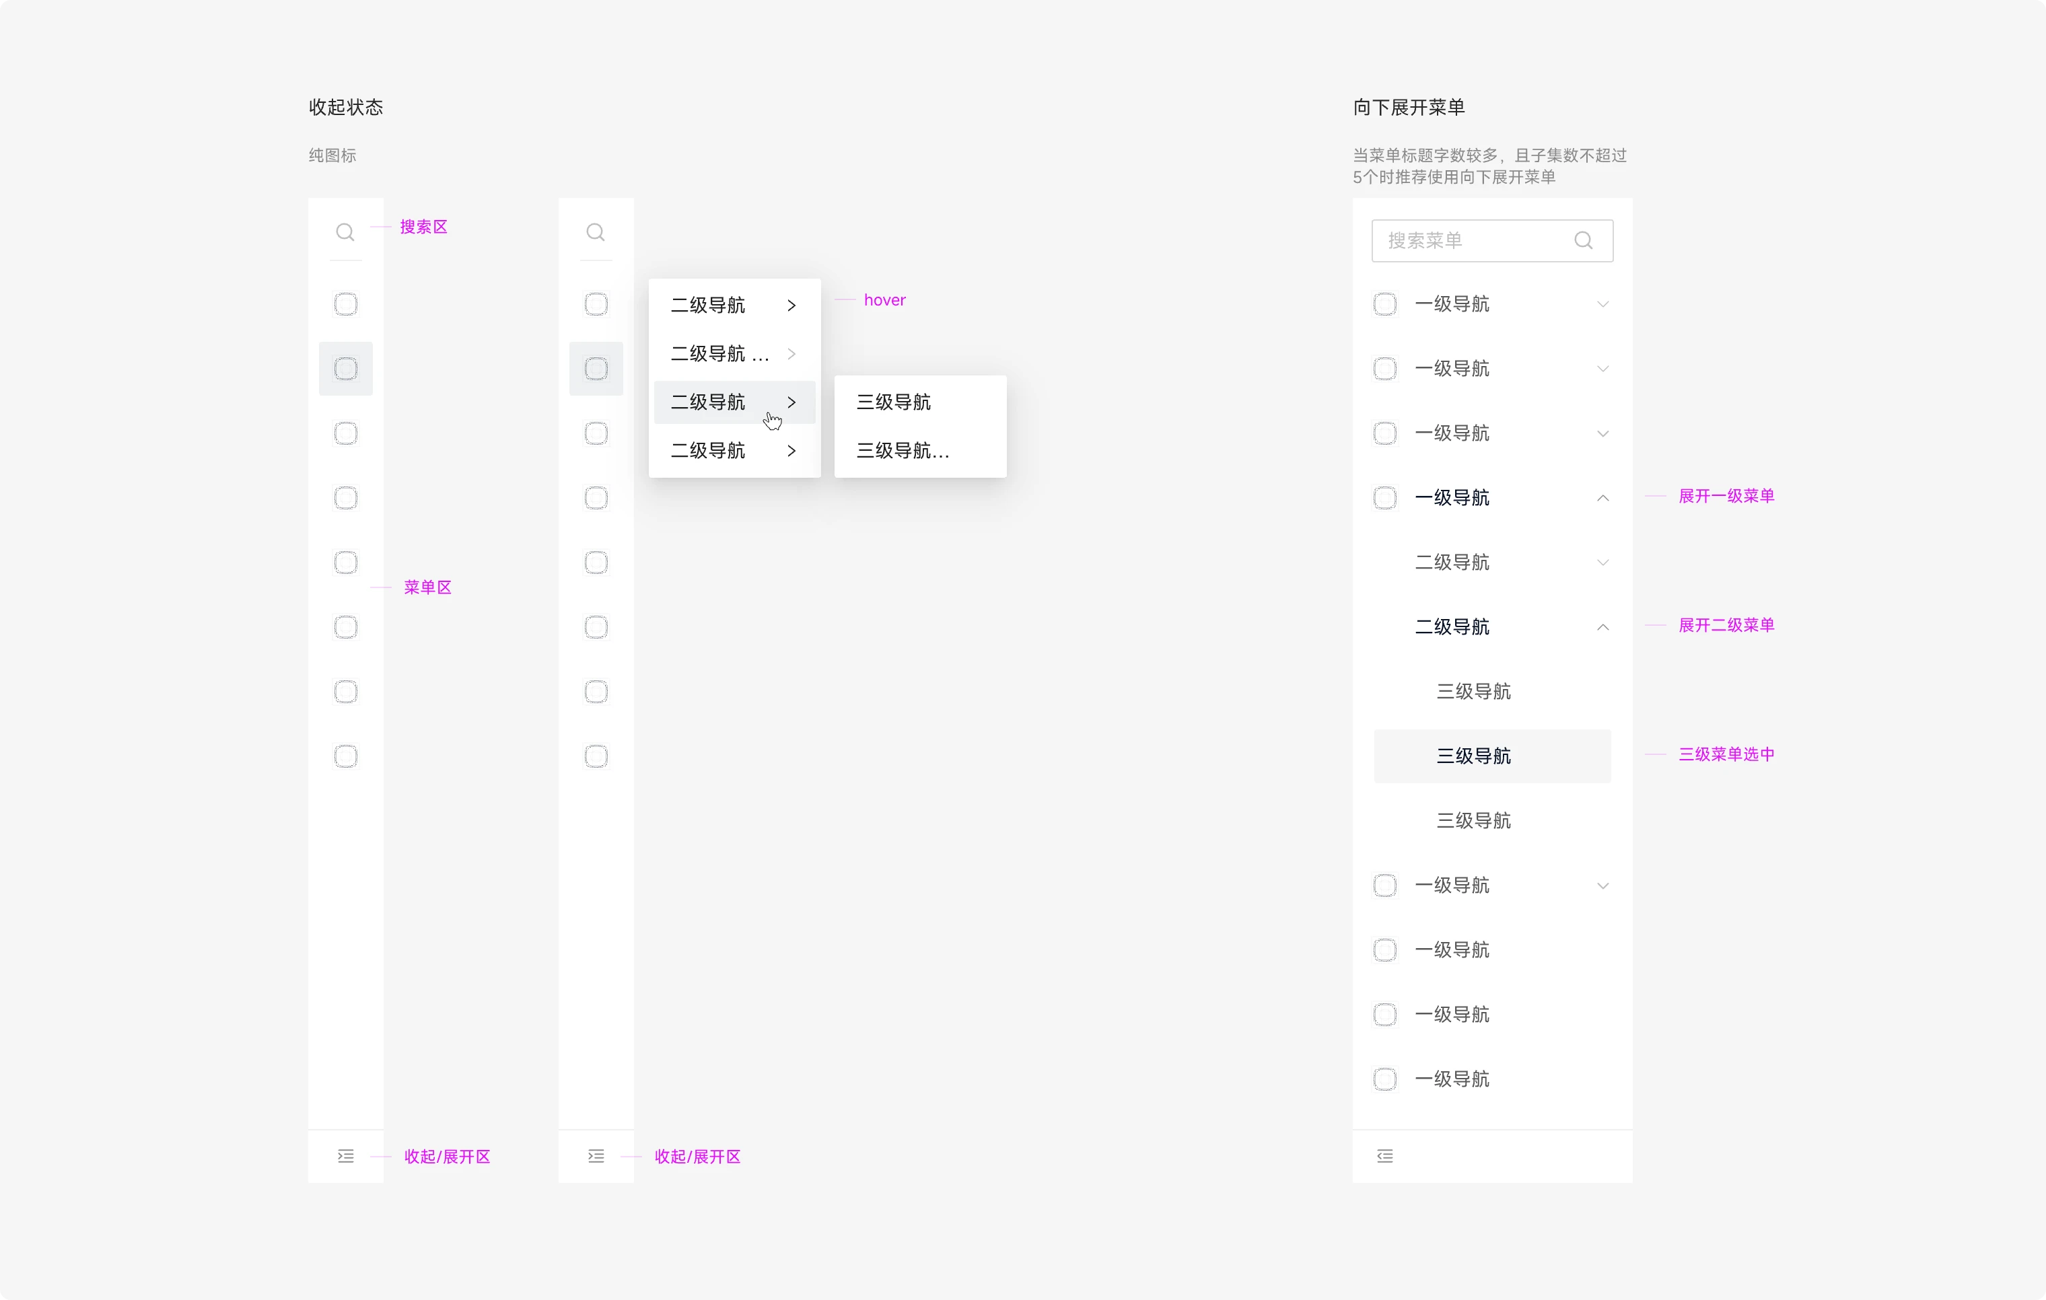Select truncated 三级导航... popup item

pyautogui.click(x=903, y=450)
